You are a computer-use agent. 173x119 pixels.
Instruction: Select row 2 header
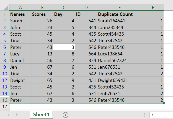5,21
